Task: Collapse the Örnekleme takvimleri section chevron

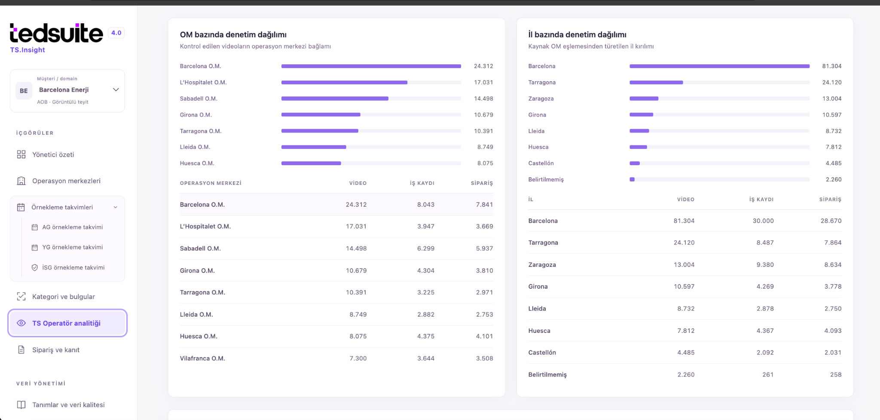Action: (115, 207)
